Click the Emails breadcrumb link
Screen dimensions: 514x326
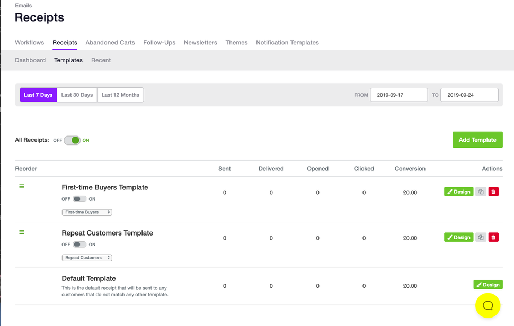tap(23, 5)
